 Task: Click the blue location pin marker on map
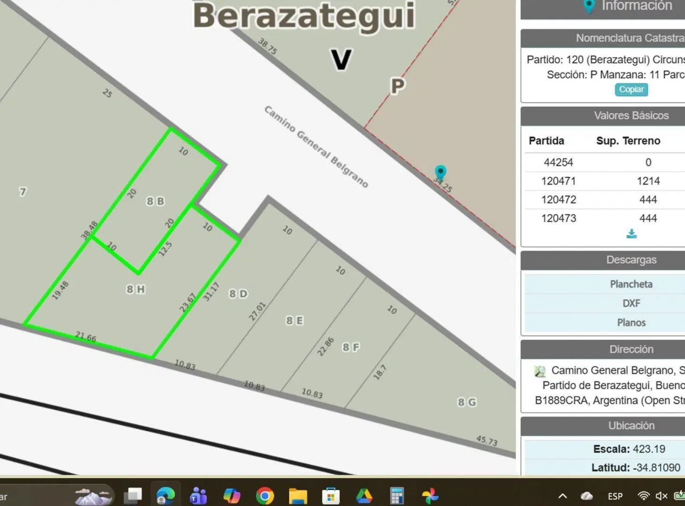pyautogui.click(x=440, y=172)
